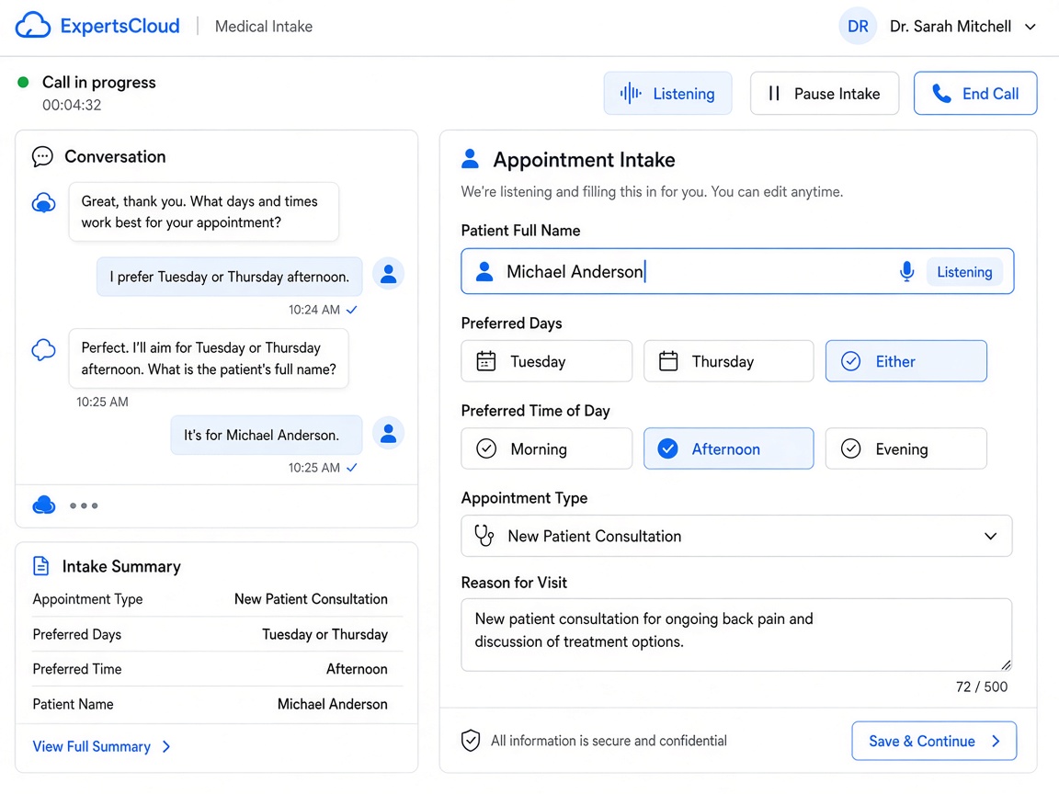Open the Appointment Type dropdown
The height and width of the screenshot is (794, 1059).
[x=737, y=536]
